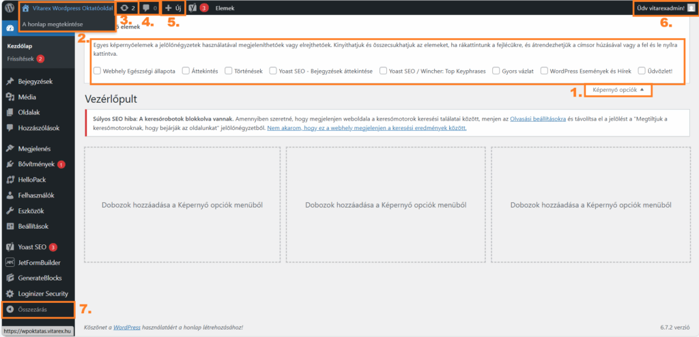Click the Média sidebar icon
699x337 pixels.
click(x=10, y=97)
